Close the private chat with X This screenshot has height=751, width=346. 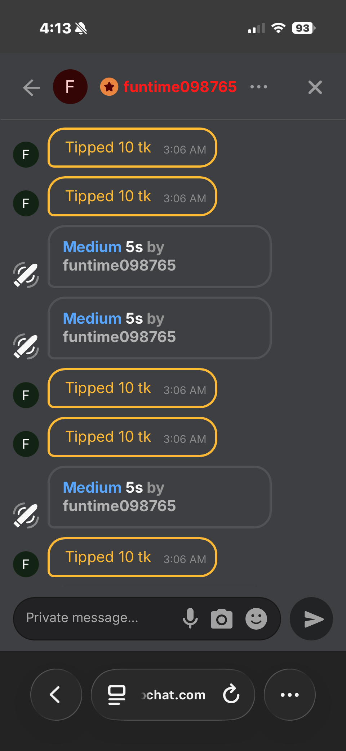click(315, 87)
